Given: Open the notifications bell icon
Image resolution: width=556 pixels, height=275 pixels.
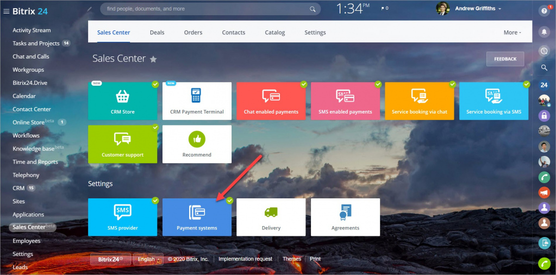Looking at the screenshot, I should click(x=544, y=32).
